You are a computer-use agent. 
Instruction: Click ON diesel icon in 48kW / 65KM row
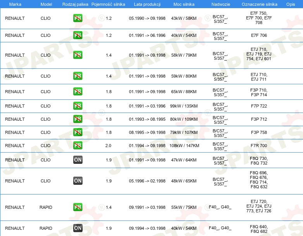pos(77,180)
